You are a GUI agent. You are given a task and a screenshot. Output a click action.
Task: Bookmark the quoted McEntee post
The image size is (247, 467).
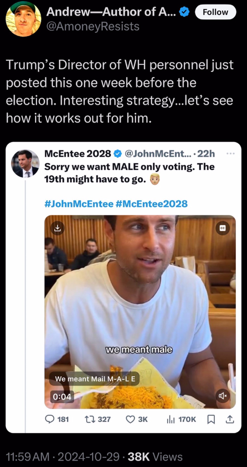coord(211,419)
